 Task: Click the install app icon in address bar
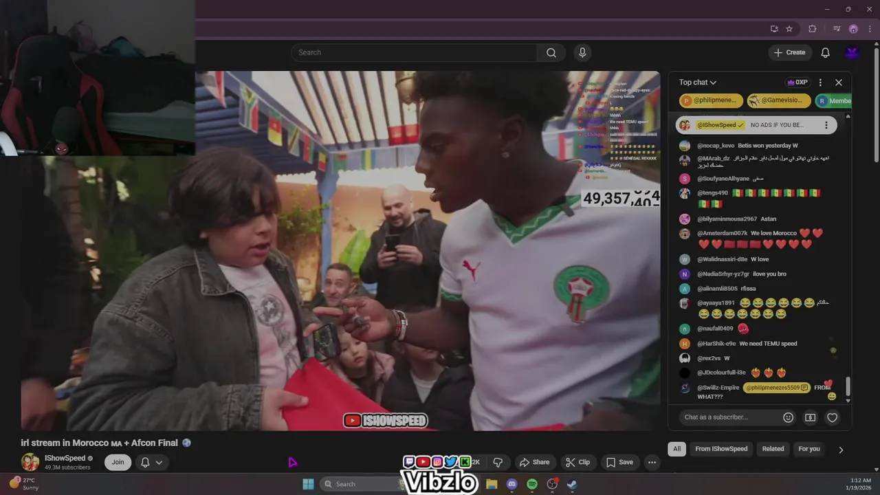coord(774,29)
